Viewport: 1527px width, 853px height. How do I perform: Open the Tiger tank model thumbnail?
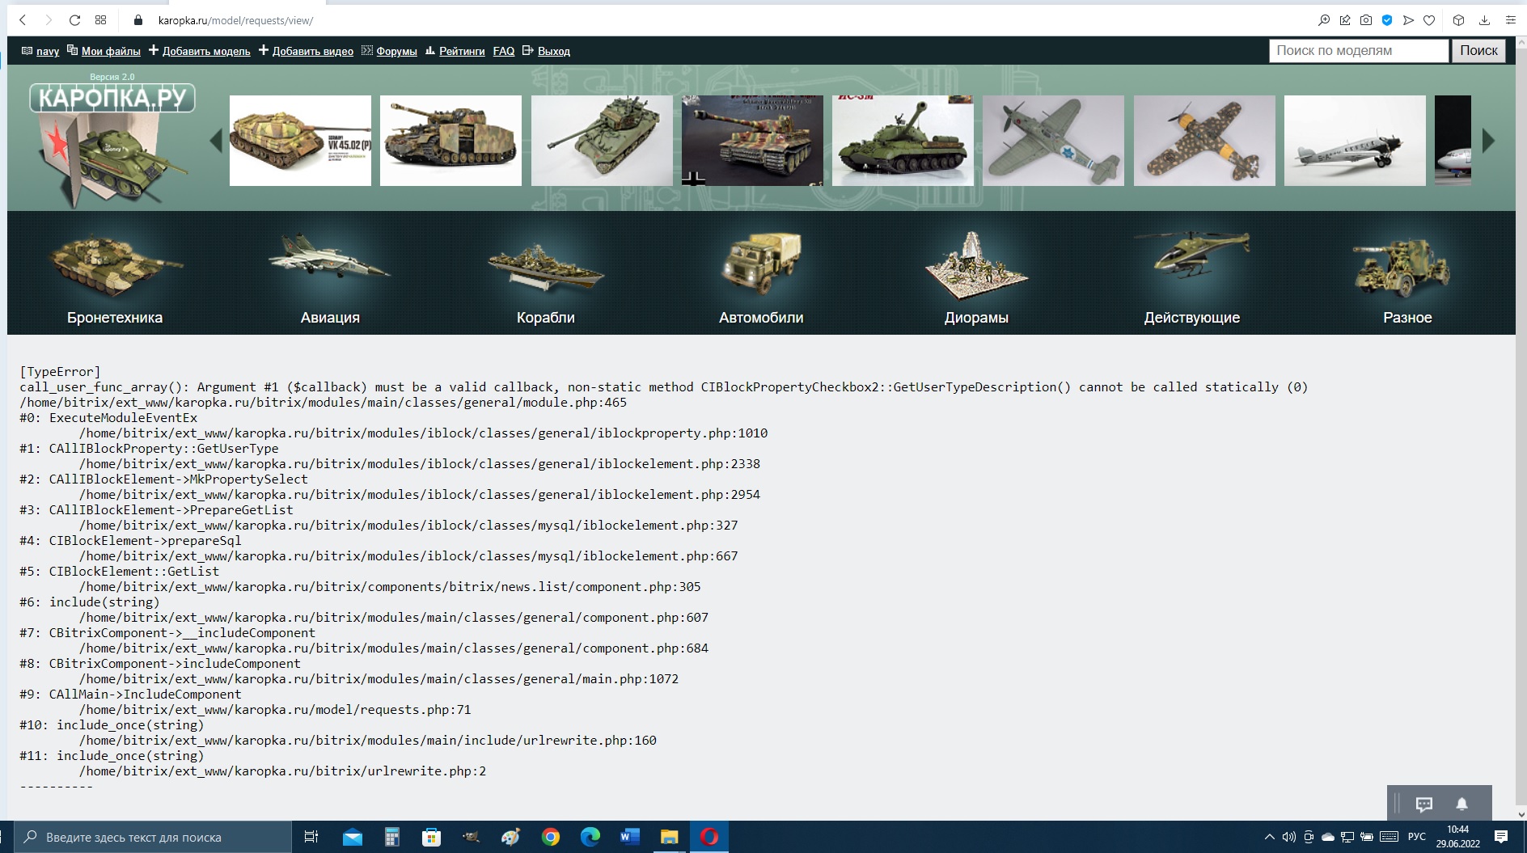point(752,141)
